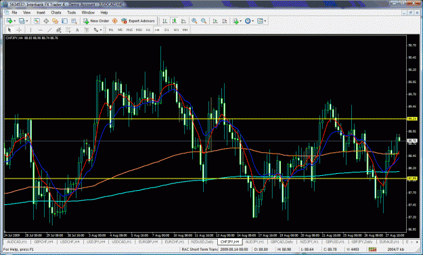423x255 pixels.
Task: Open the Window menu
Action: coord(88,12)
